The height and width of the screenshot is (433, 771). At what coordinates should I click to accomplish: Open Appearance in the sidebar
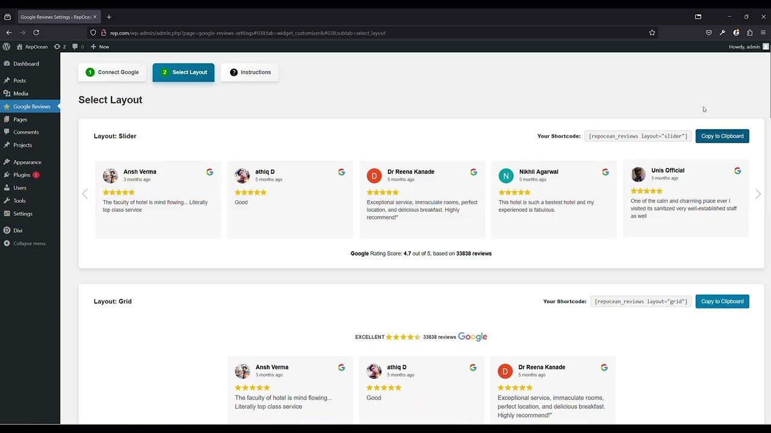click(27, 162)
